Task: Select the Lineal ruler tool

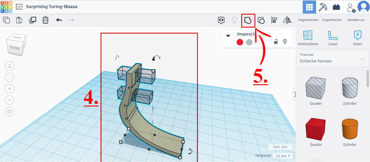Action: point(333,38)
